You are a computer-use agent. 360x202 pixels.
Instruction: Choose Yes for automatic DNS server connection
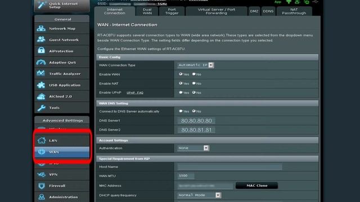coord(181,111)
